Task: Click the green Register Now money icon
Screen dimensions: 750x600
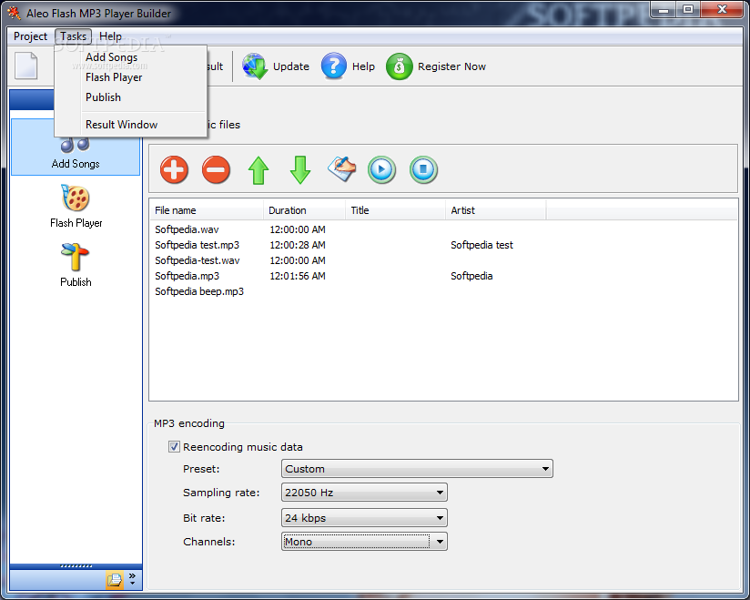Action: (399, 66)
